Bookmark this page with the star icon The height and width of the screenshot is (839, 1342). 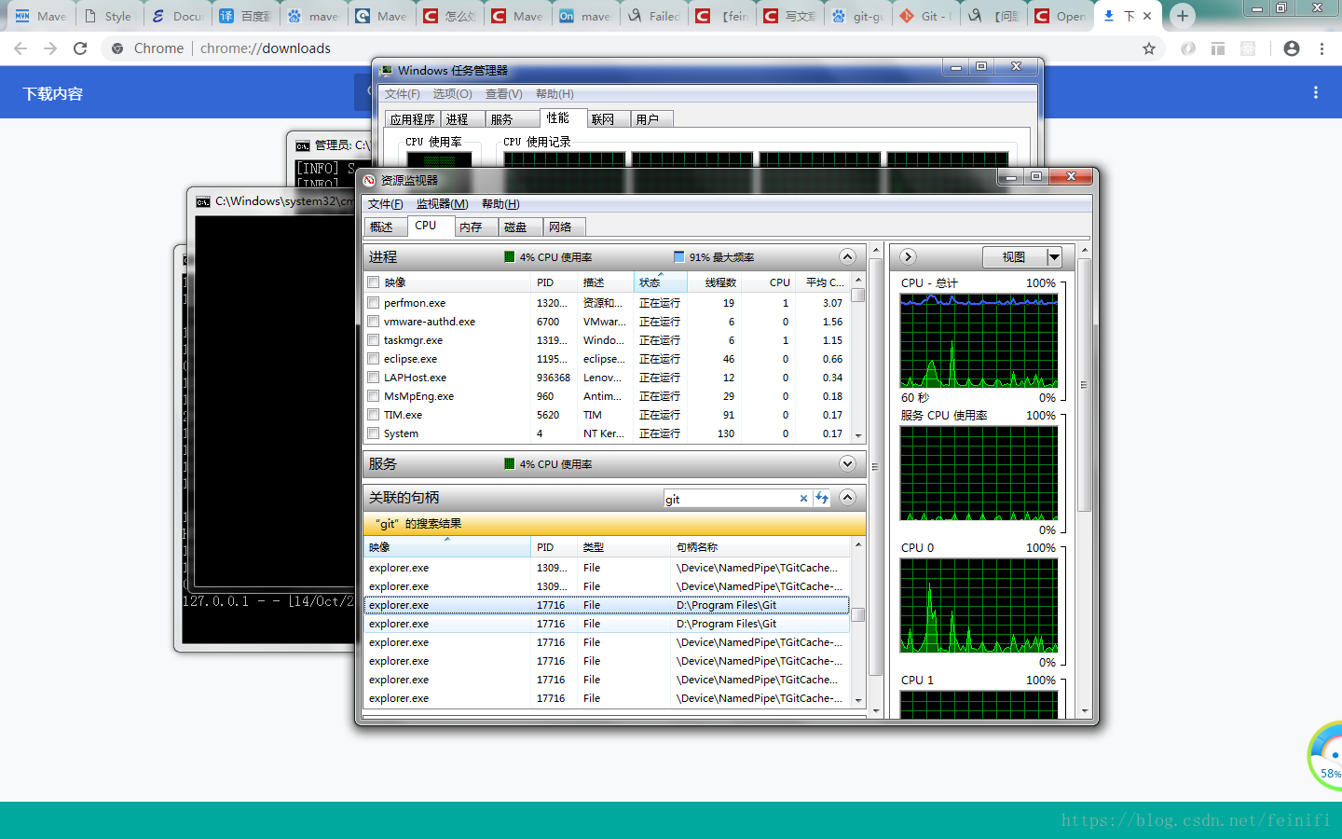tap(1149, 48)
